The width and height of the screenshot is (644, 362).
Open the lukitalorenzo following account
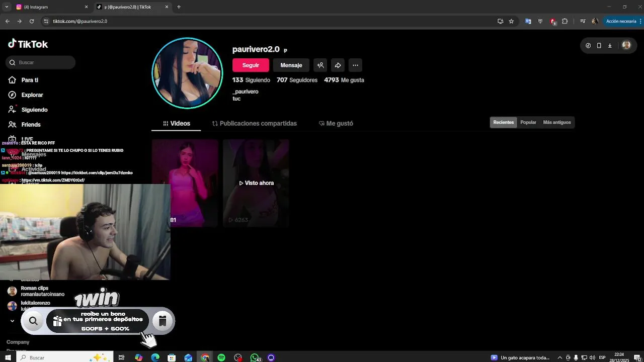click(36, 305)
